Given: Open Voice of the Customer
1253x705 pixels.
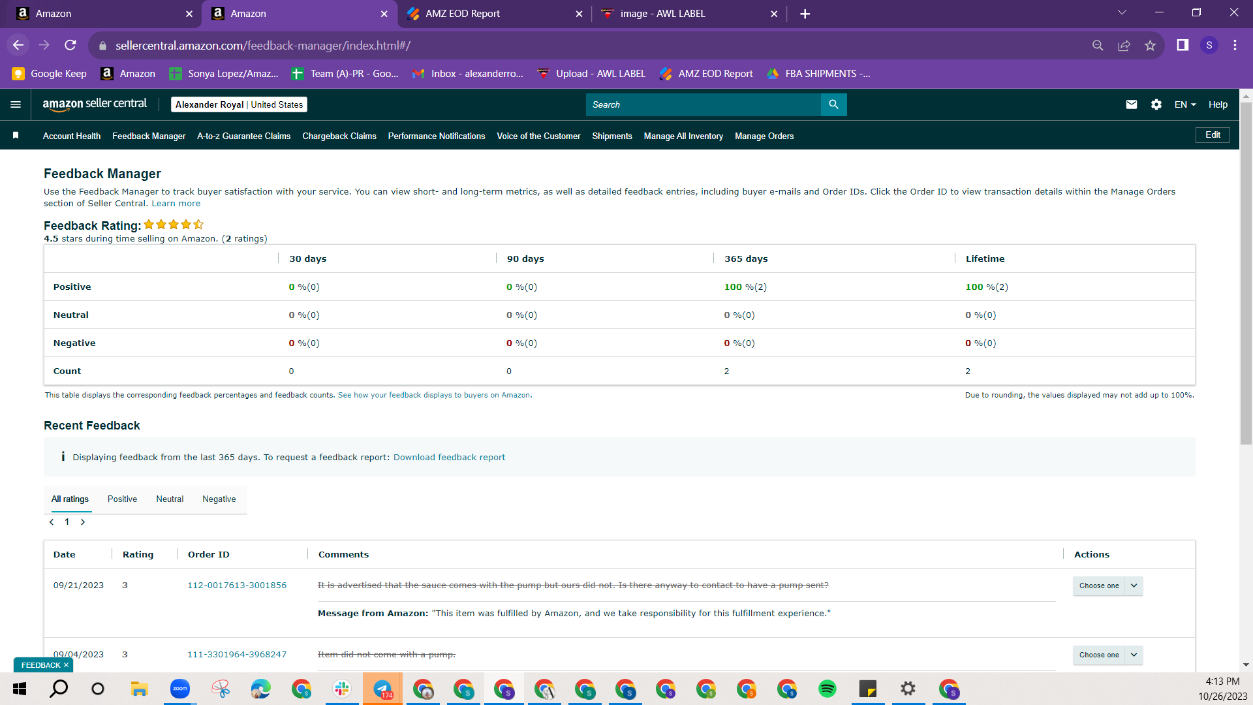Looking at the screenshot, I should pyautogui.click(x=538, y=136).
